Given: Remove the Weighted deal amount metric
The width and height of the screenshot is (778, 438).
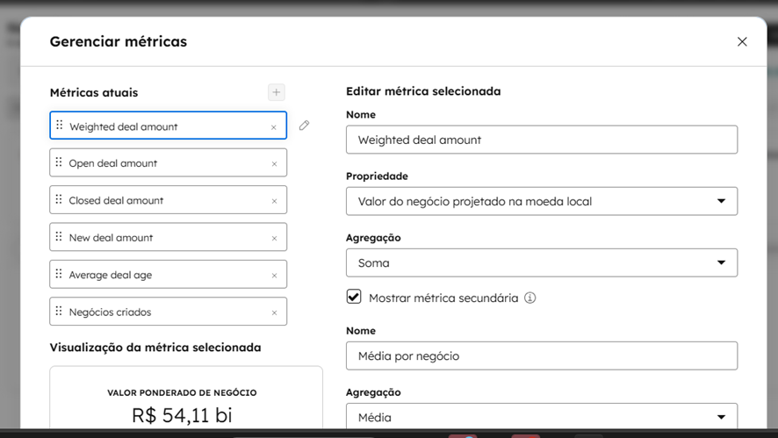Looking at the screenshot, I should (274, 127).
